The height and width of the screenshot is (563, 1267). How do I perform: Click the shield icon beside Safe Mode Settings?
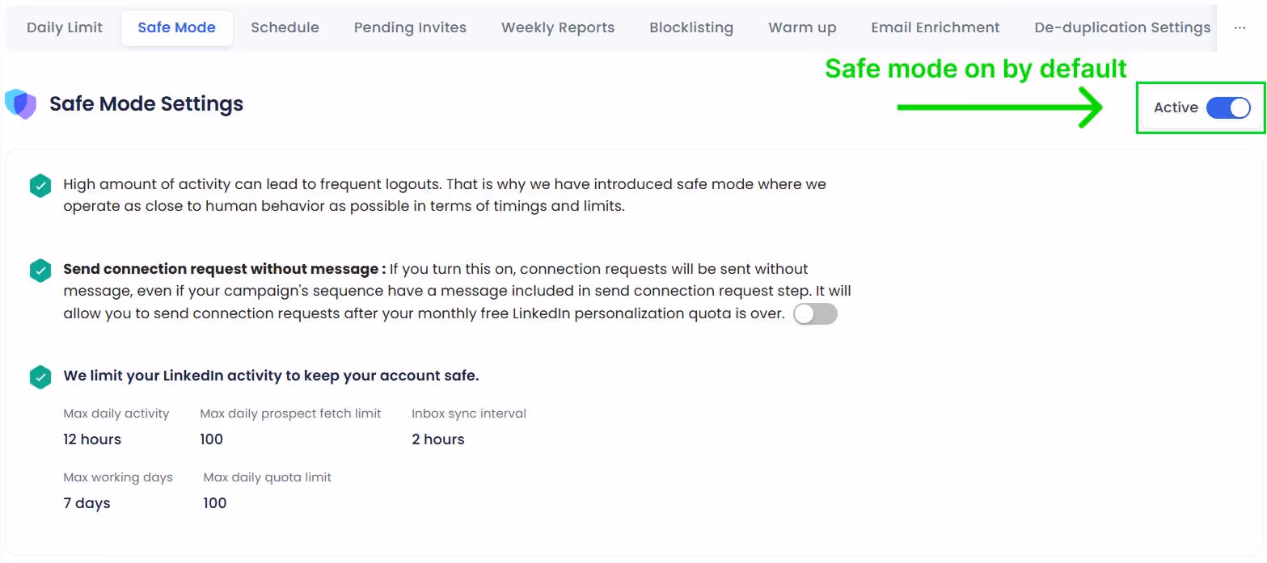20,103
